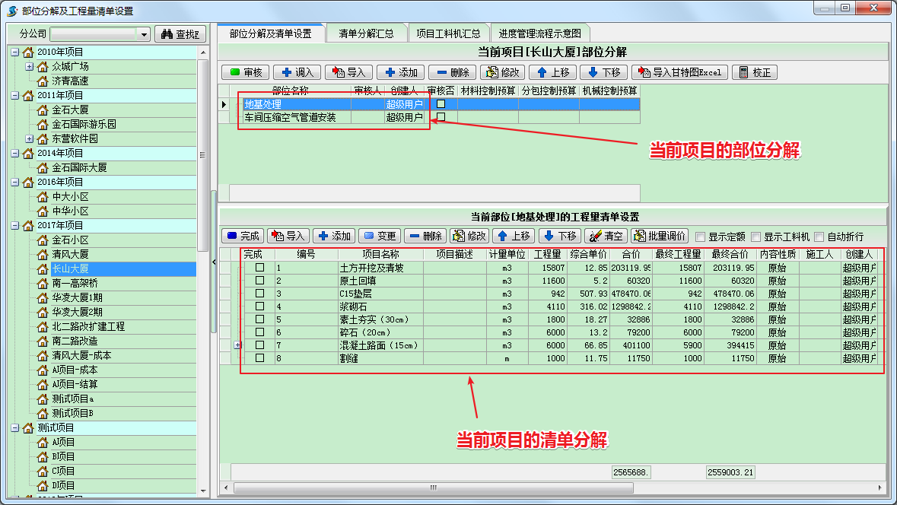Click 上移 in the 工程量清单 toolbar
897x505 pixels.
514,237
